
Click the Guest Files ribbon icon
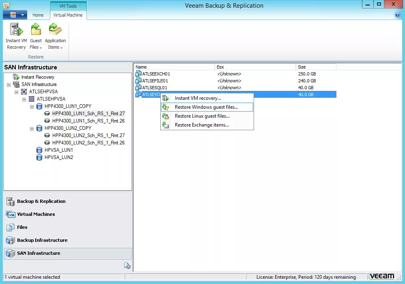point(36,29)
